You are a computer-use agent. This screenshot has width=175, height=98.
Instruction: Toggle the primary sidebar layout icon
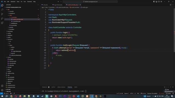click(x=154, y=2)
